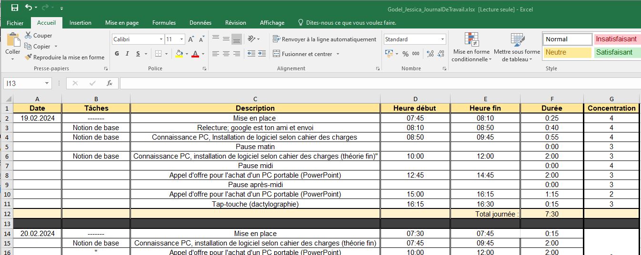Switch to the Données tab
Image resolution: width=641 pixels, height=255 pixels.
[x=200, y=23]
